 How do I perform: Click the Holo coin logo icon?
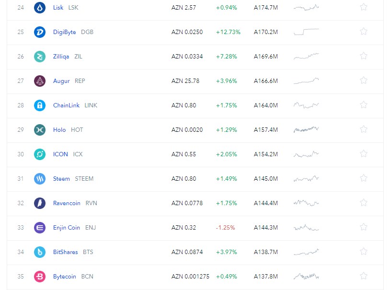40,130
